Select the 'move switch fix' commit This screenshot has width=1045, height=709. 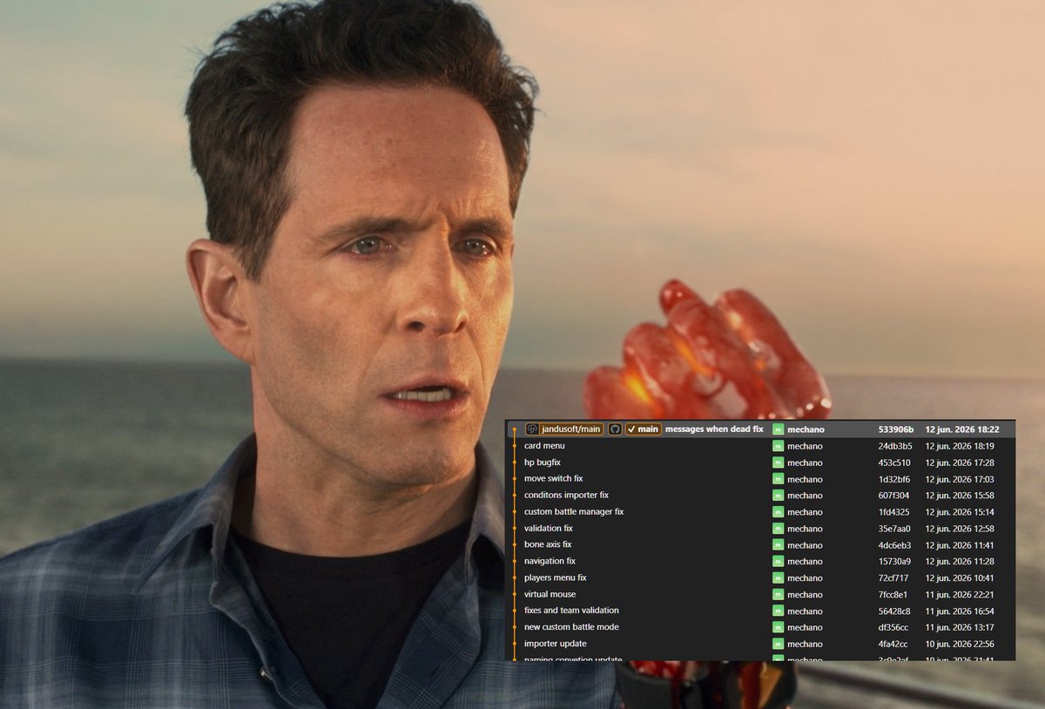pos(553,479)
